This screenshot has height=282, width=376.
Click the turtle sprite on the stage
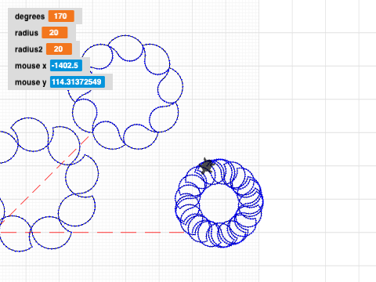pyautogui.click(x=207, y=165)
